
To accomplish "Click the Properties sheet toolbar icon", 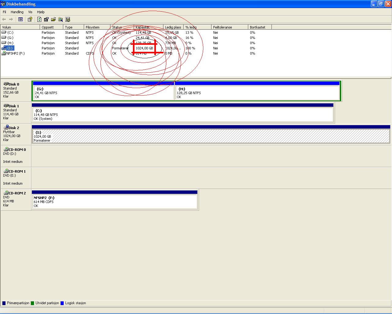I will click(x=46, y=19).
